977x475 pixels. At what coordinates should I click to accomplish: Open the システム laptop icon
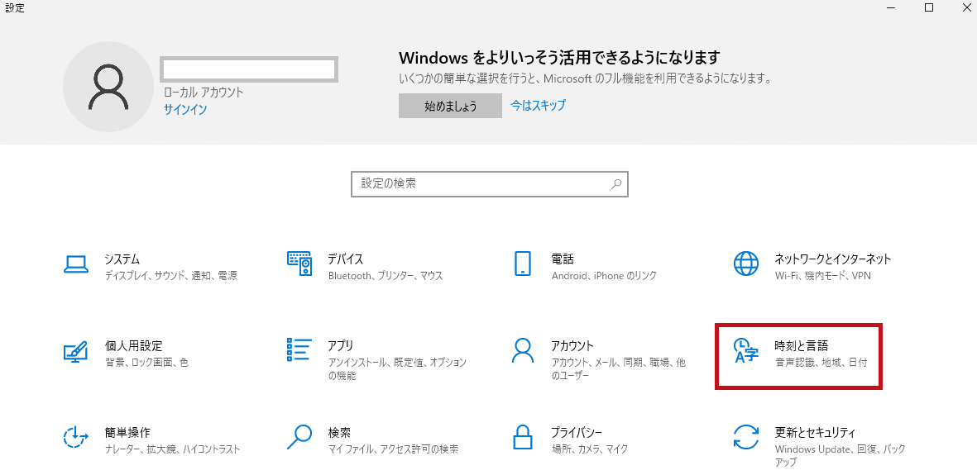78,264
